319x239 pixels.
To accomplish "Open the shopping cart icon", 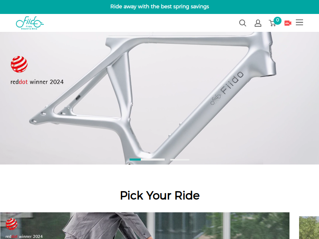I will tap(272, 23).
